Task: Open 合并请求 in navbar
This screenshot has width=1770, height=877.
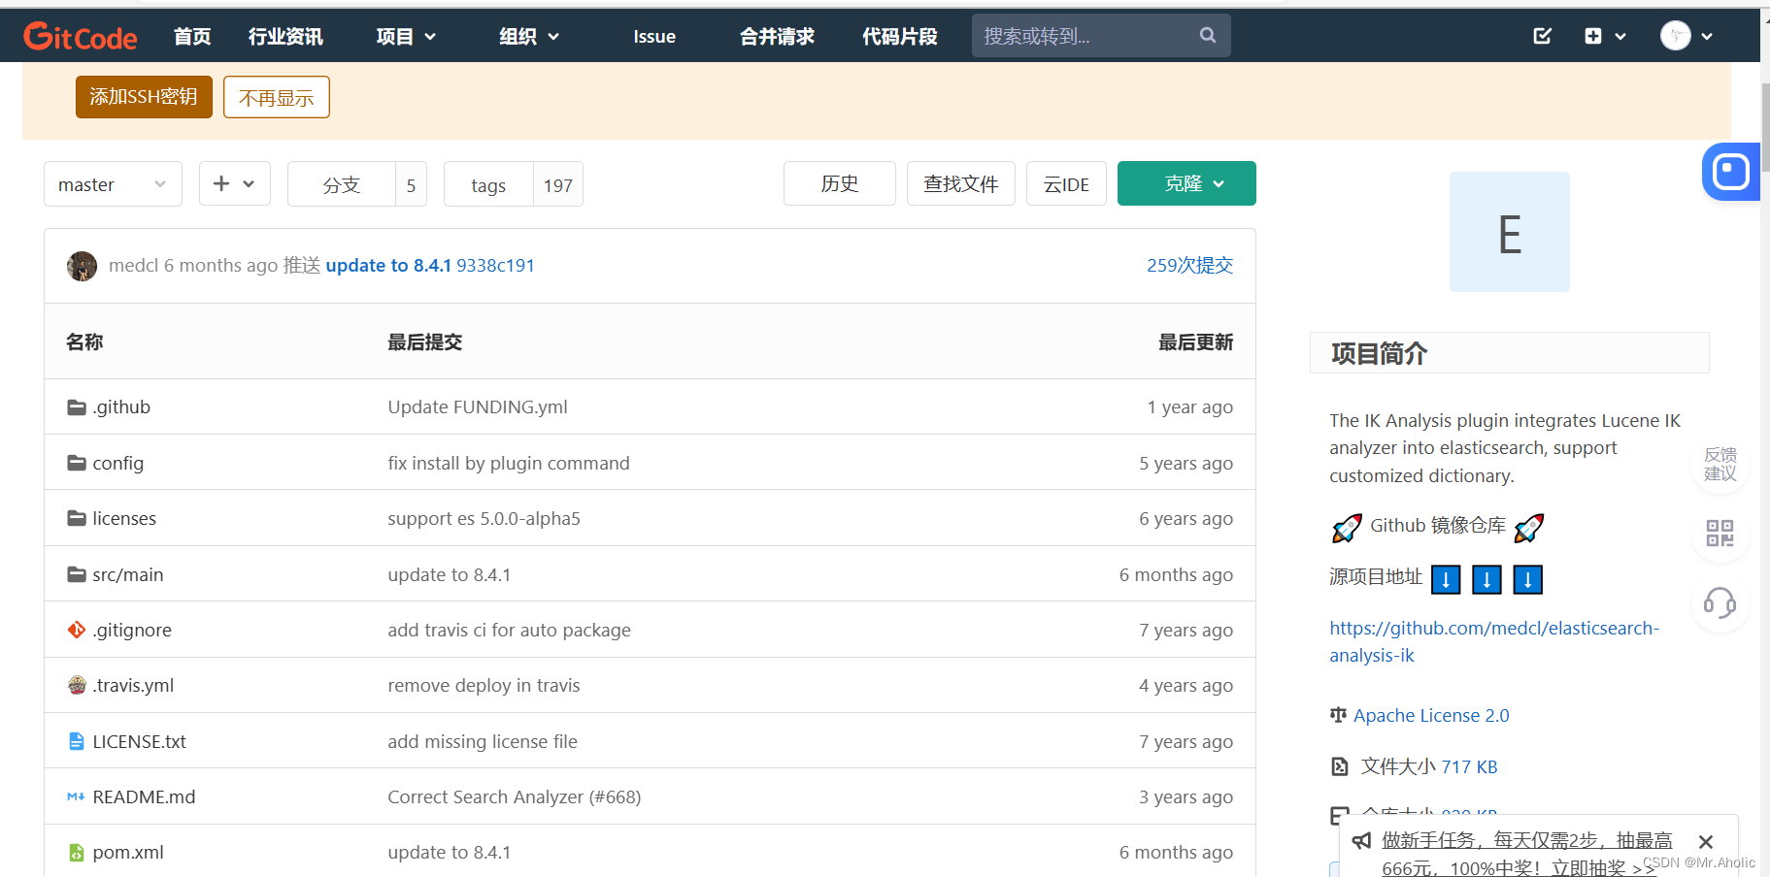Action: 777,36
